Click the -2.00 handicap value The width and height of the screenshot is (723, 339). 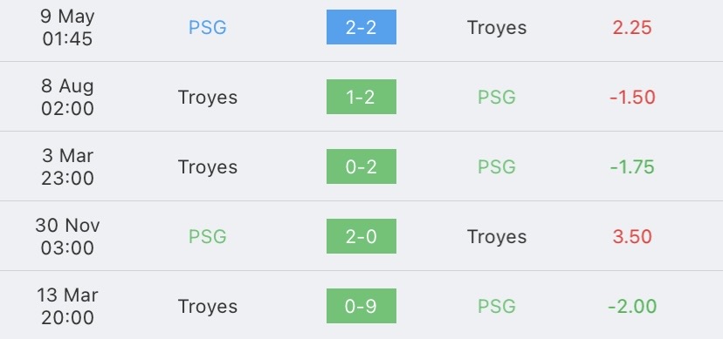(x=632, y=307)
